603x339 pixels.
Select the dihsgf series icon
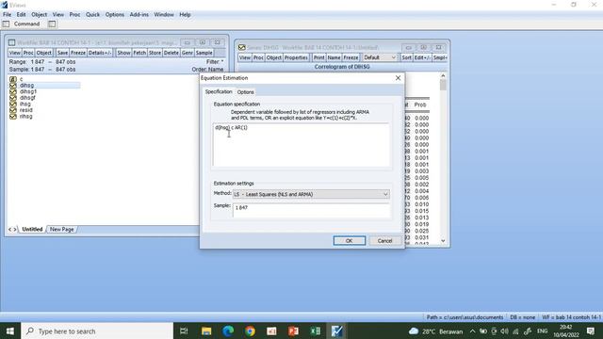click(x=13, y=98)
